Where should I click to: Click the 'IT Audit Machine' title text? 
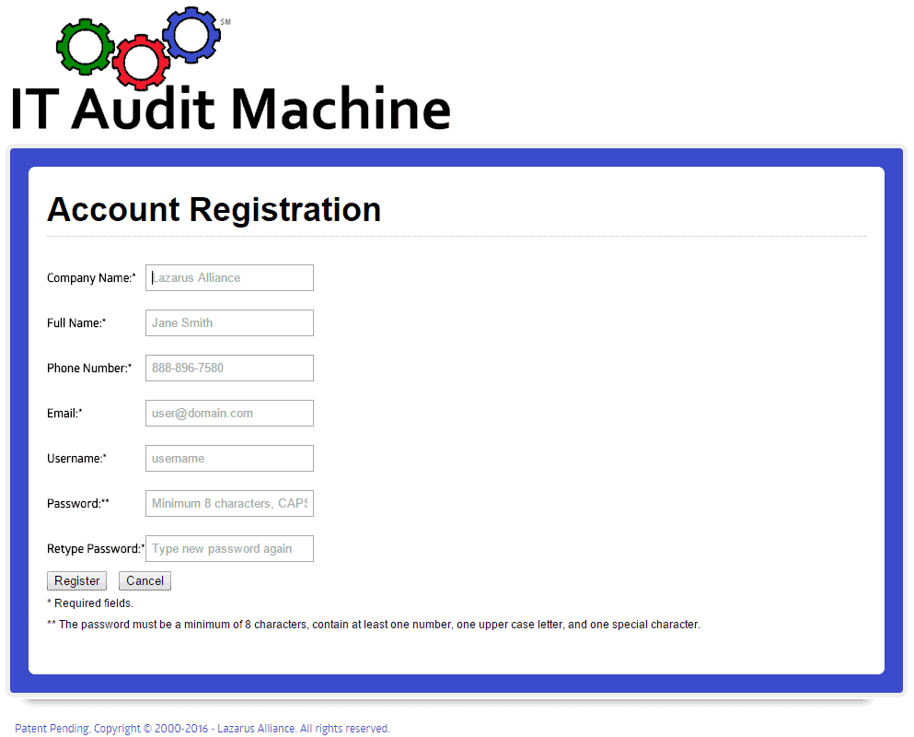231,109
